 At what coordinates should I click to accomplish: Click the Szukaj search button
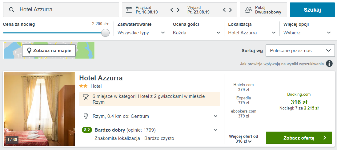312,10
